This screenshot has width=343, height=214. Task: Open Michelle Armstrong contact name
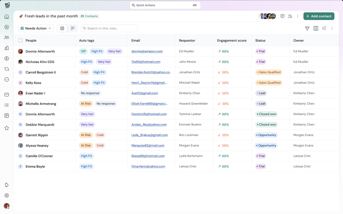(41, 104)
